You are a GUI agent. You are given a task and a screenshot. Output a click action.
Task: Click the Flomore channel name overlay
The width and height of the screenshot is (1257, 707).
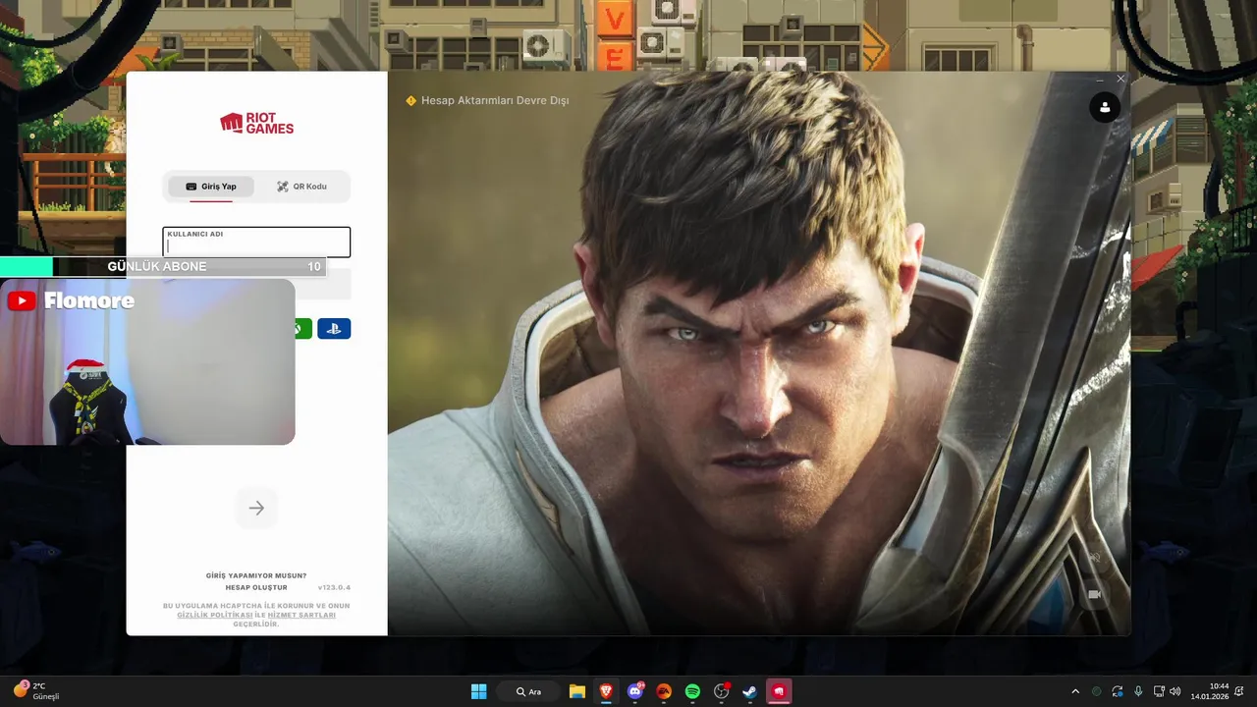tap(89, 300)
